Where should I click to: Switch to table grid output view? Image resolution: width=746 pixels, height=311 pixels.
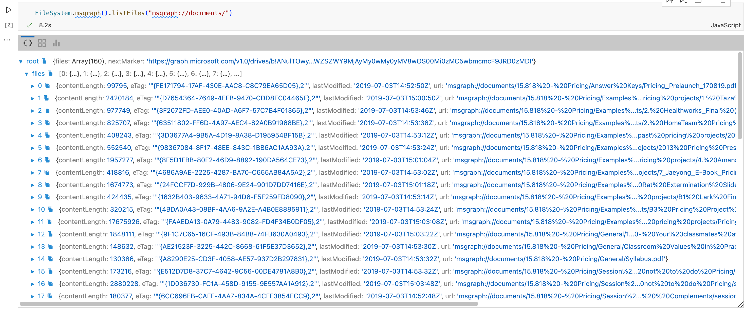coord(42,43)
